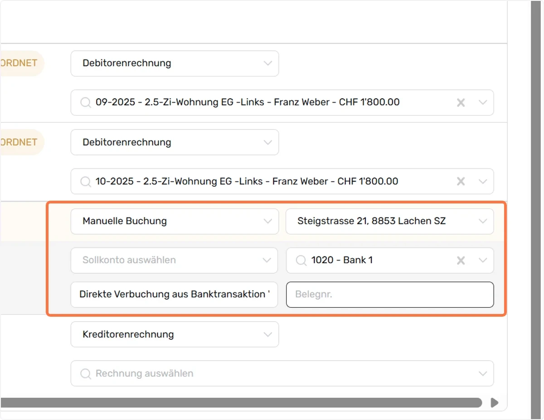The width and height of the screenshot is (544, 420).
Task: Expand the 1020 - Bank 1 account chevron
Action: pos(483,261)
